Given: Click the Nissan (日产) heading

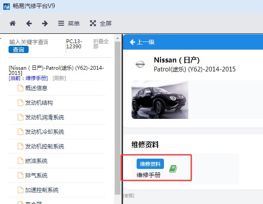Looking at the screenshot, I should coord(177,60).
